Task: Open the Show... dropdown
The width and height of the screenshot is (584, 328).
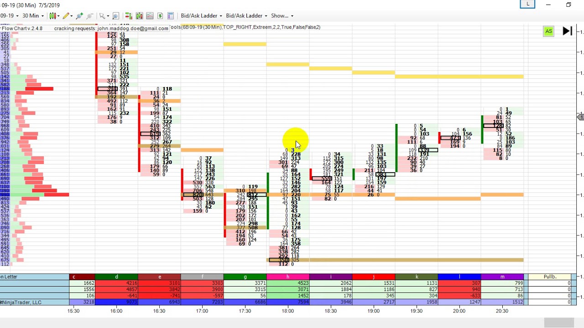Action: pyautogui.click(x=282, y=15)
